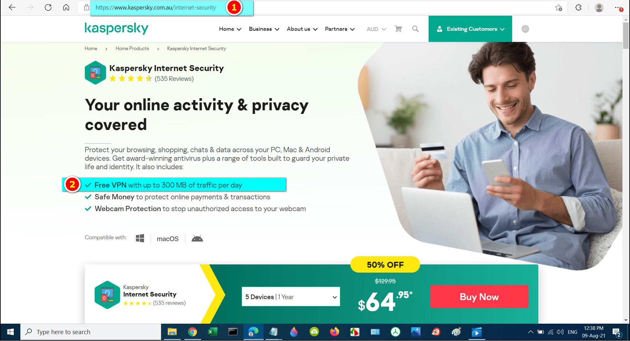
Task: Click the 535 Reviews rating link
Action: coord(174,79)
